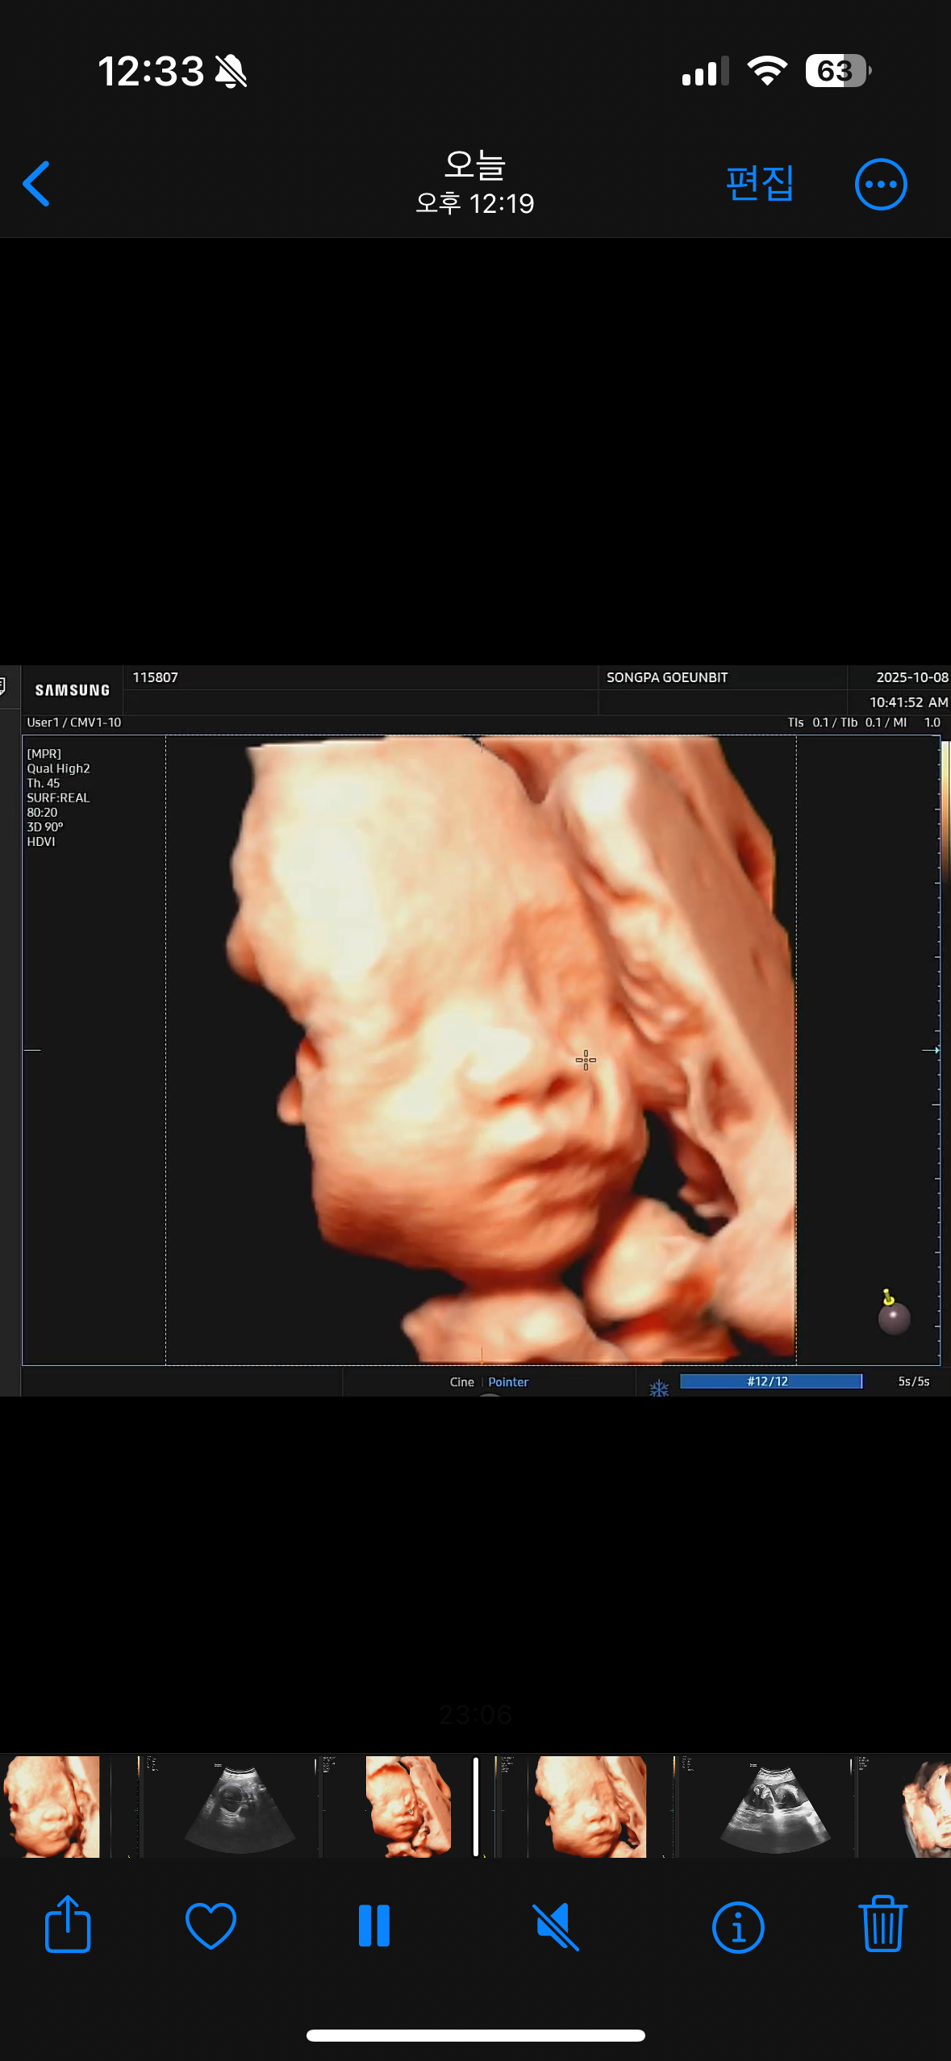
Task: Select the second grayscale ultrasound frame thumbnail
Action: coord(774,1806)
